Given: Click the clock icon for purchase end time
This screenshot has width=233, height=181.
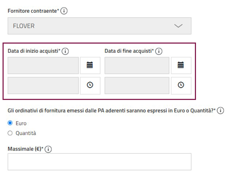Looking at the screenshot, I should point(181,85).
